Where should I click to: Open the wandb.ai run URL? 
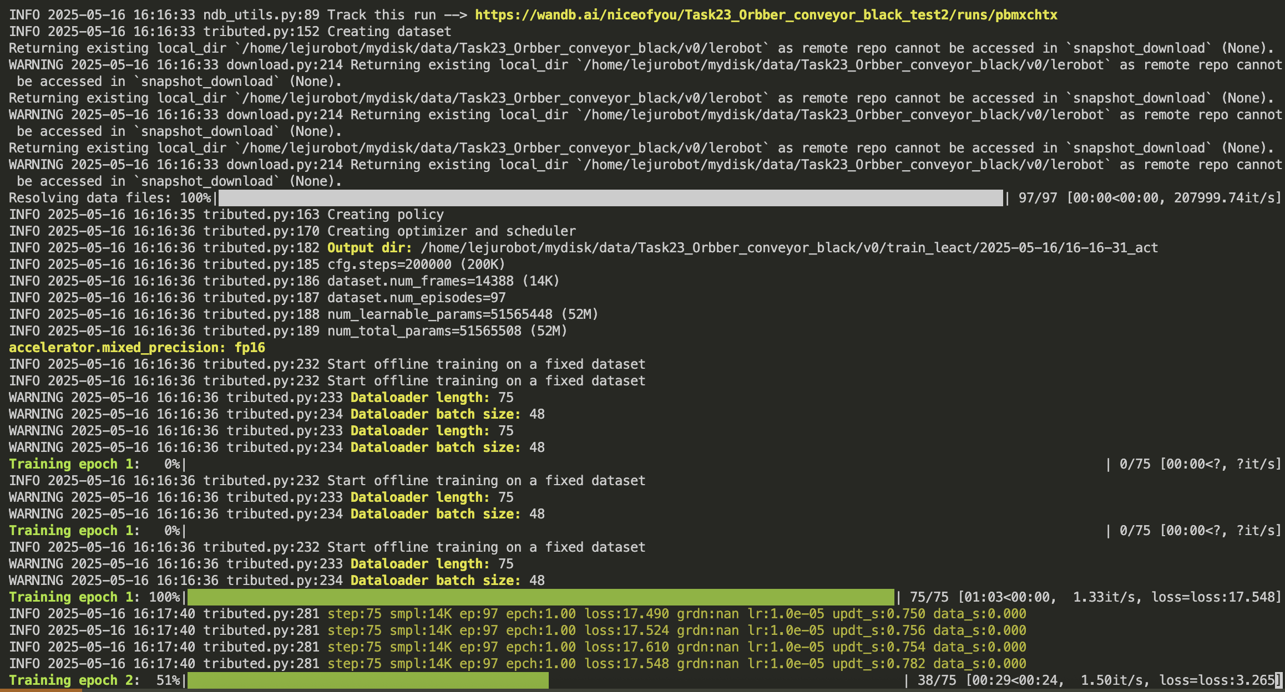(766, 15)
